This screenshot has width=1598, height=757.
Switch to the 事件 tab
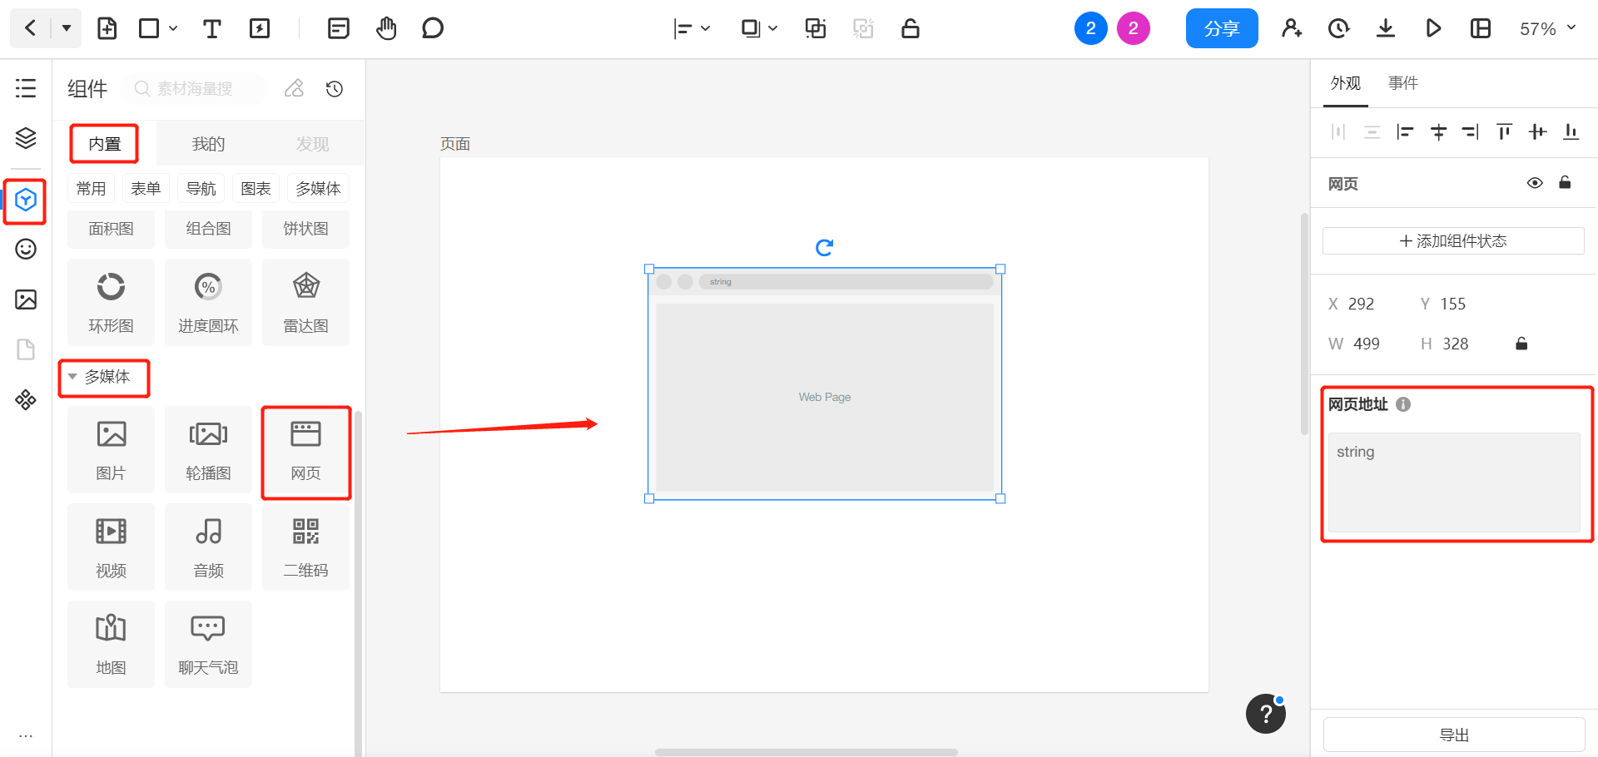coord(1402,83)
